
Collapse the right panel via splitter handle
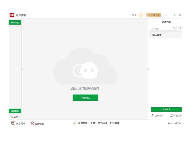click(x=149, y=69)
